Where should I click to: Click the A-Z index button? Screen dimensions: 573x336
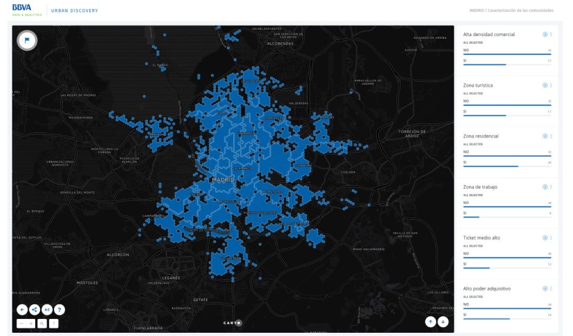click(47, 309)
